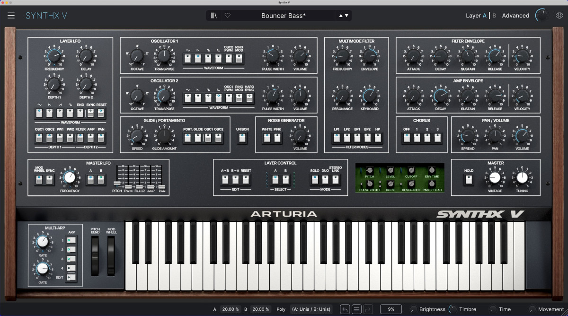Click the 9% CPU meter field
568x316 pixels.
[x=391, y=309]
